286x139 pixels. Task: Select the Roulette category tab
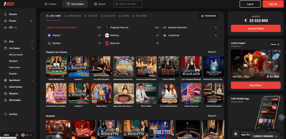coord(91,16)
